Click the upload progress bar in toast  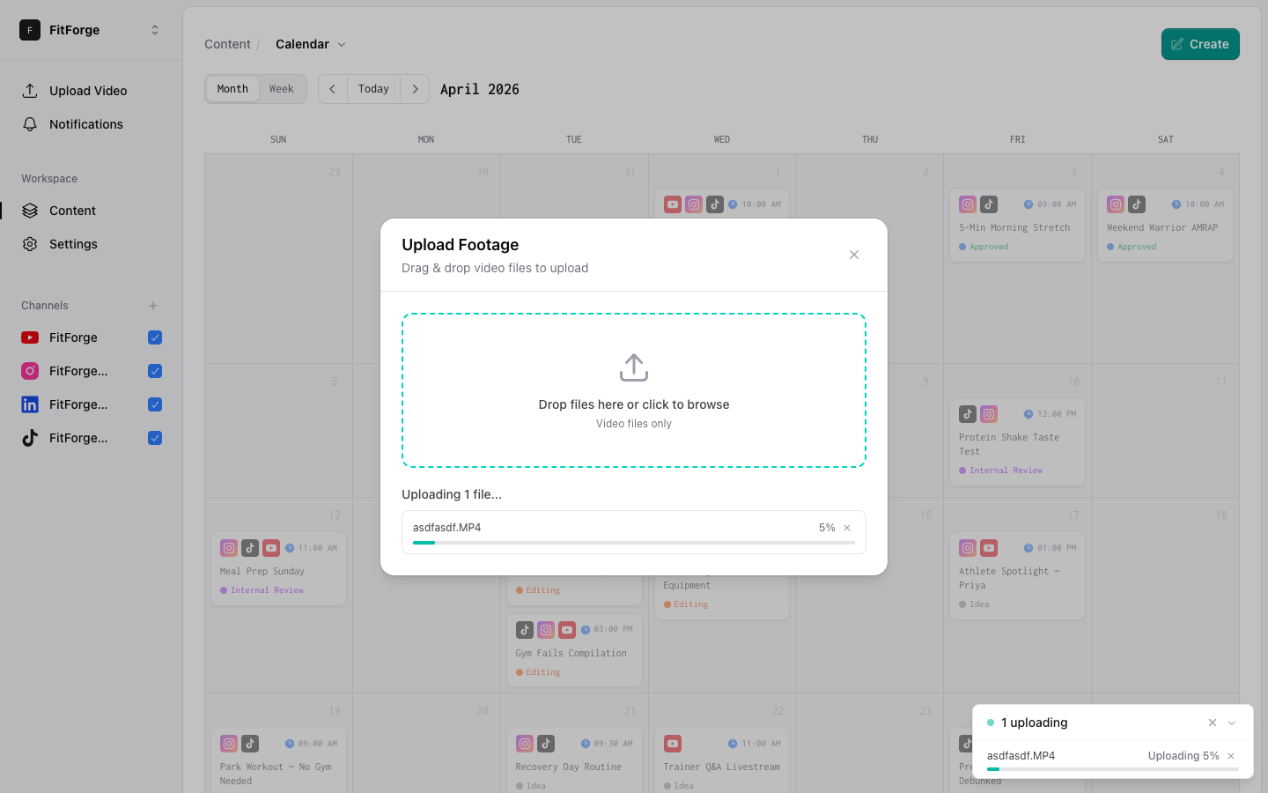[1113, 769]
